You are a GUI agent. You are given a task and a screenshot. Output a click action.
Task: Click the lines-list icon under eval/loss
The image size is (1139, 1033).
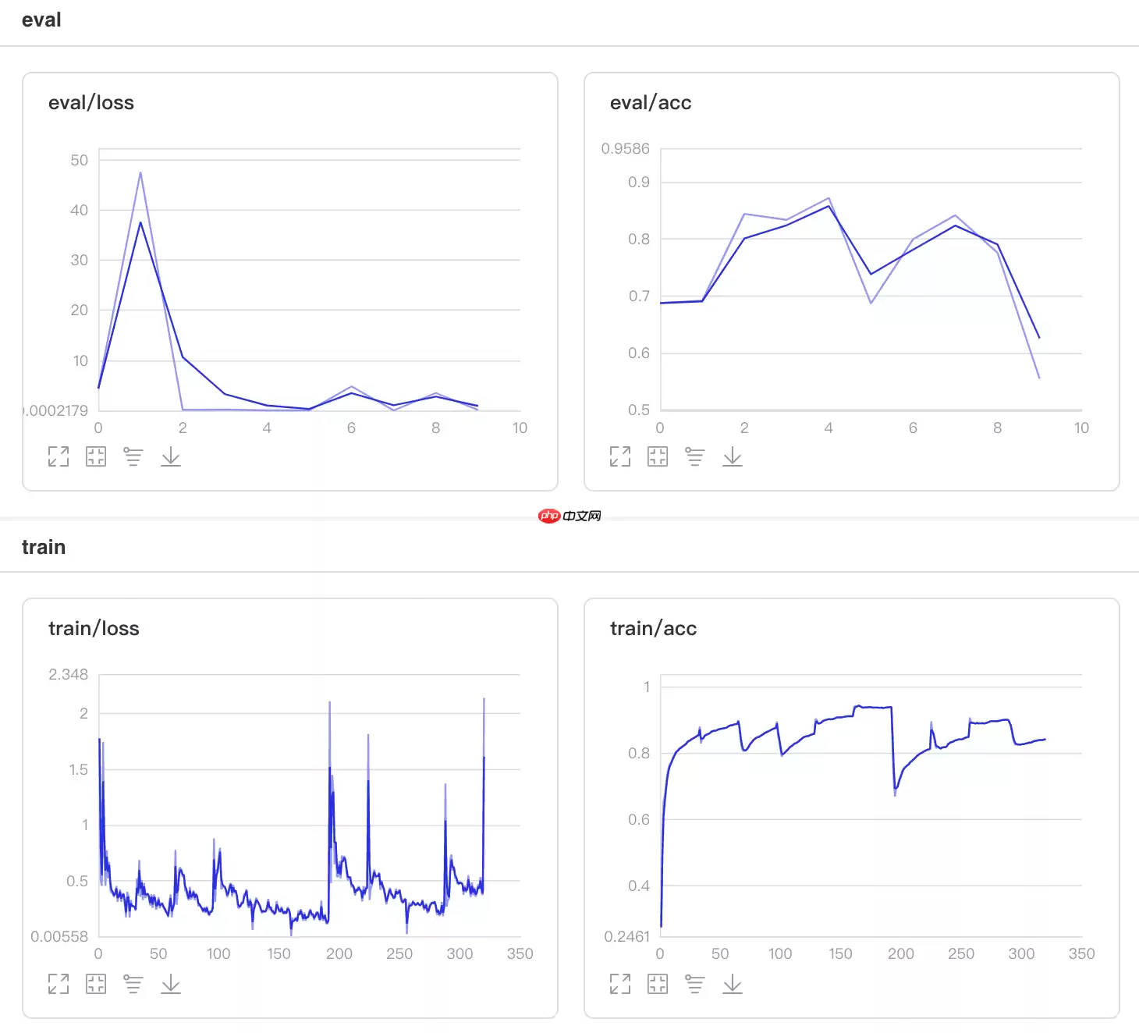pos(133,456)
